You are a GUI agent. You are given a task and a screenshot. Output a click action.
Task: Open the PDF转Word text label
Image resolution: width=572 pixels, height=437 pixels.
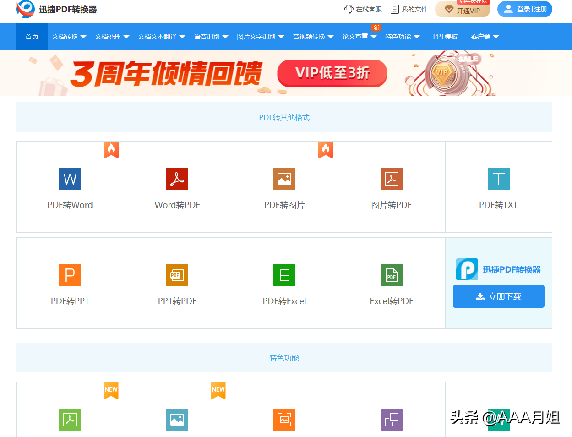click(x=70, y=205)
